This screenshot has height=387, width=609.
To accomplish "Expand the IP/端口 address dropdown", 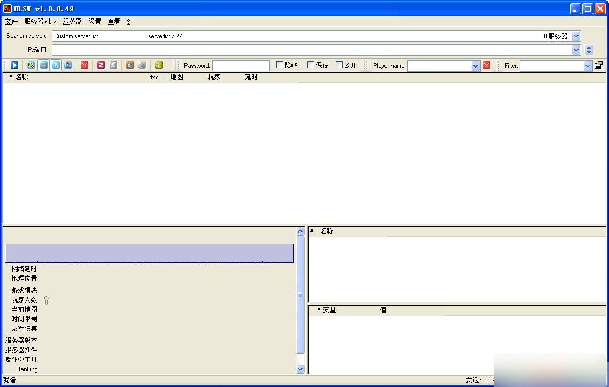I will pos(576,50).
